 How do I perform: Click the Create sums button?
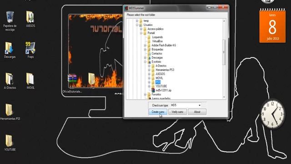click(158, 112)
